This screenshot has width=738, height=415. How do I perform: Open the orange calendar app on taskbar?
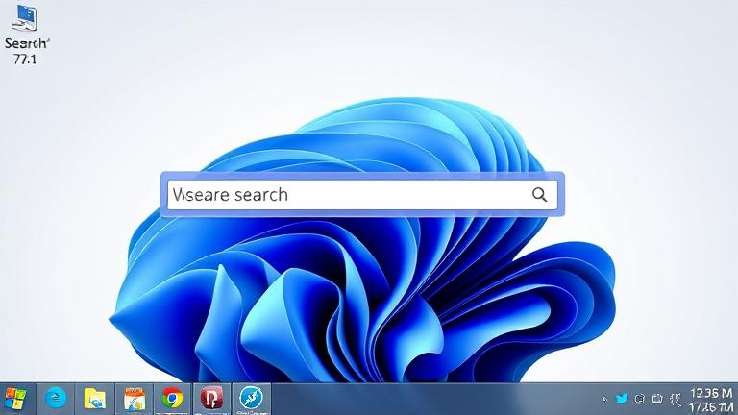pyautogui.click(x=135, y=399)
